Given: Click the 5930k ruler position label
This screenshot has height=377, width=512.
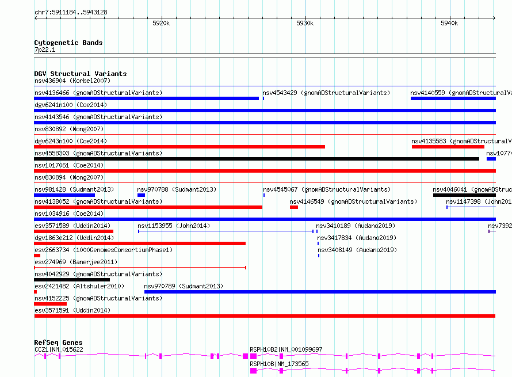Looking at the screenshot, I should coord(305,23).
